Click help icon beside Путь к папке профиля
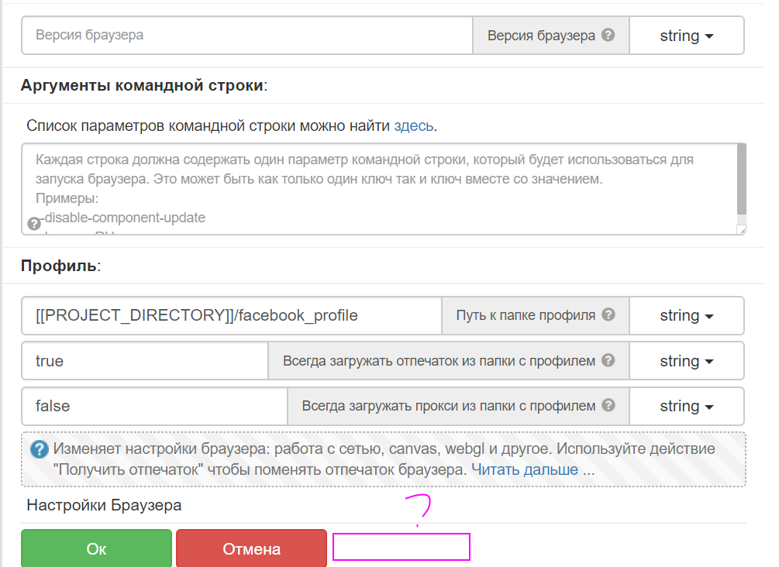Viewport: 779px width, 567px height. (x=608, y=315)
